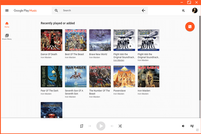Click the Dance Of Death title link
This screenshot has height=134, width=201.
pos(49,54)
